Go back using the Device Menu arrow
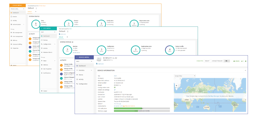The image size is (257, 119). click(x=77, y=57)
